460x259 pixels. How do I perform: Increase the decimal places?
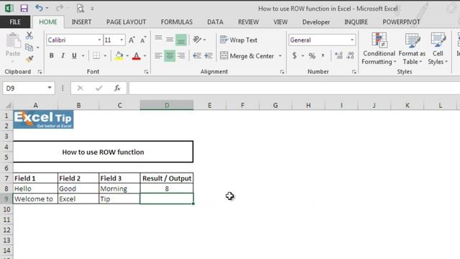(x=339, y=55)
